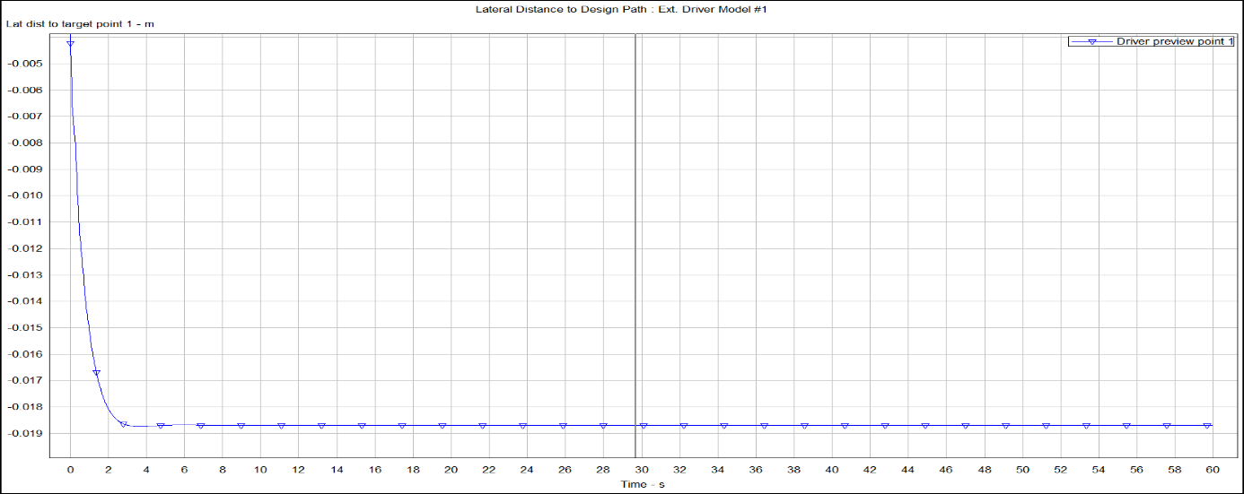Viewport: 1244px width, 494px height.
Task: Click the x-axis tick label 30
Action: click(x=641, y=469)
